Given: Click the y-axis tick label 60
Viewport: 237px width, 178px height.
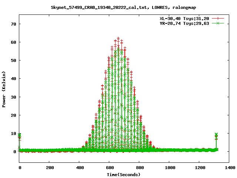Looking at the screenshot, I should 13,42.
